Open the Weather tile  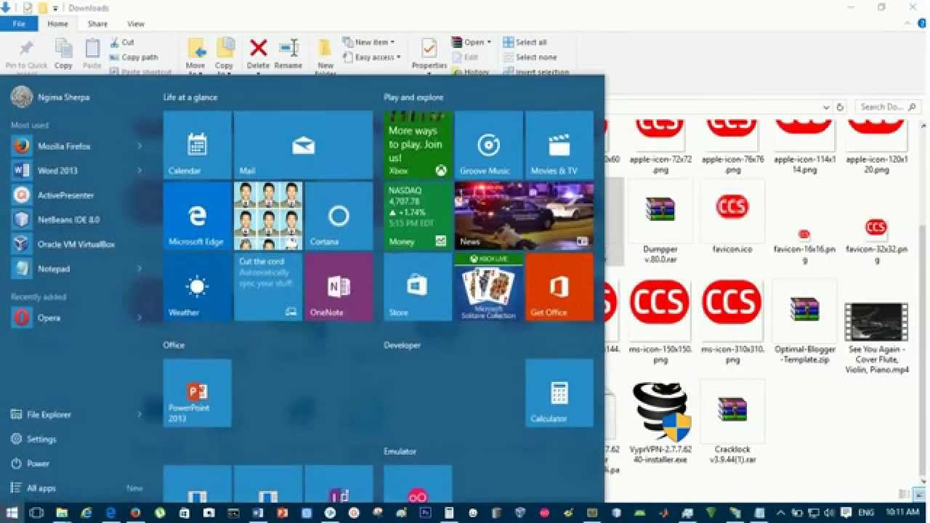click(x=198, y=287)
